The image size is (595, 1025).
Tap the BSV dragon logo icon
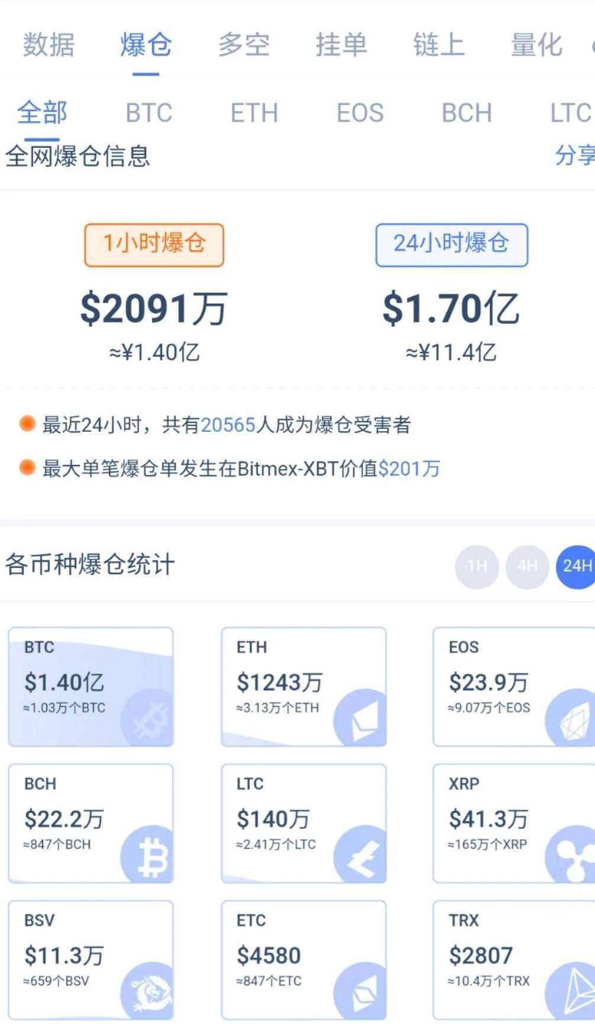148,991
